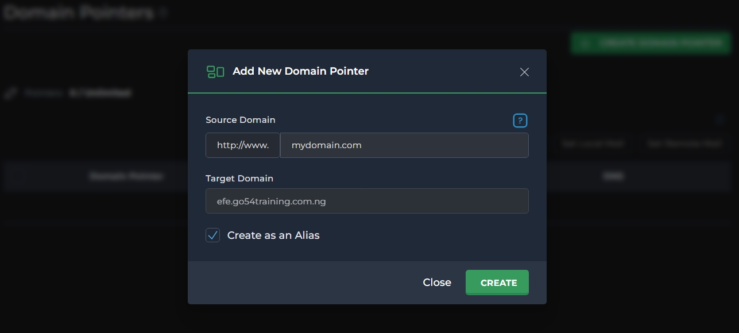Screen dimensions: 739x333
Task: Click the background Create Domain Pointer button
Action: [651, 42]
